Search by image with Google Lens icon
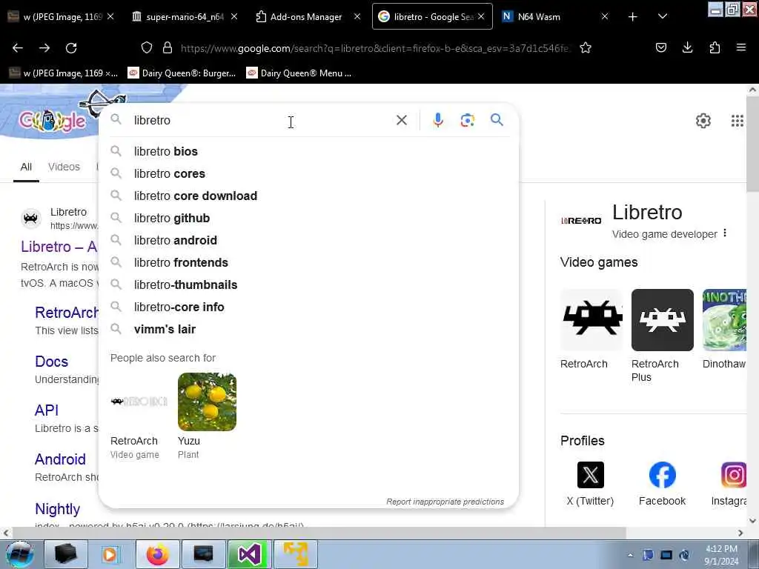The width and height of the screenshot is (759, 569). (467, 120)
